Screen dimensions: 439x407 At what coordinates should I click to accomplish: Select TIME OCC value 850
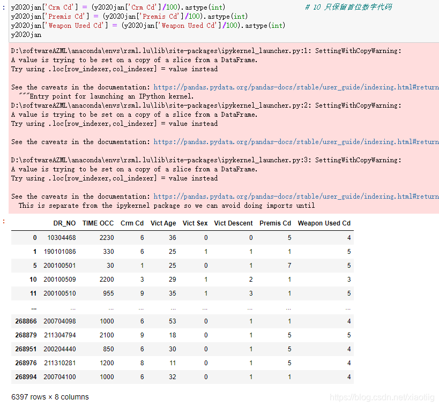108,349
